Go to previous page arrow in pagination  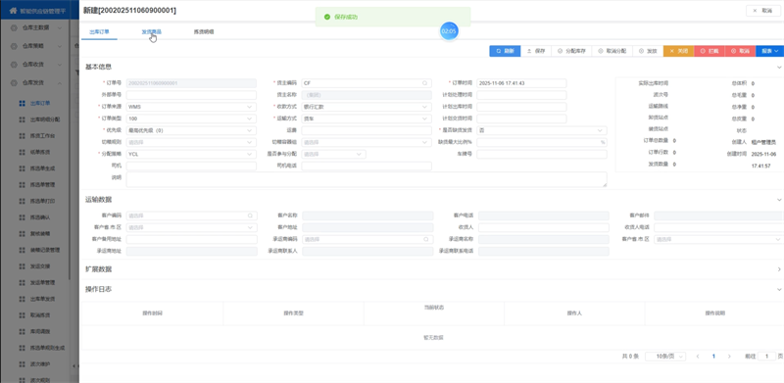[x=698, y=357]
